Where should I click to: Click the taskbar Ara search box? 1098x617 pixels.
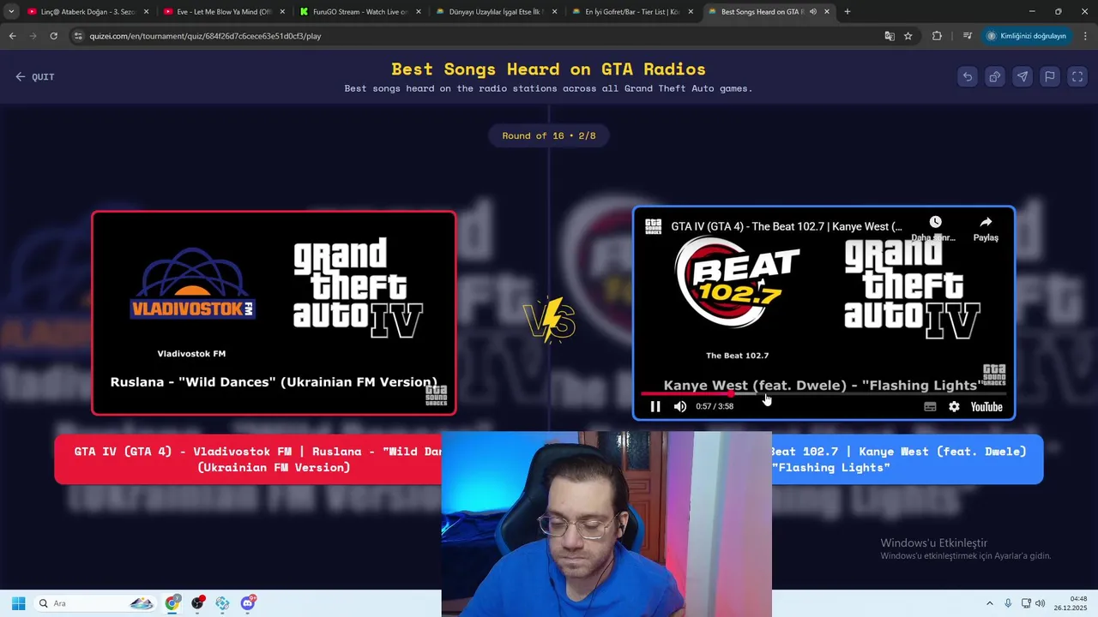coord(95,603)
